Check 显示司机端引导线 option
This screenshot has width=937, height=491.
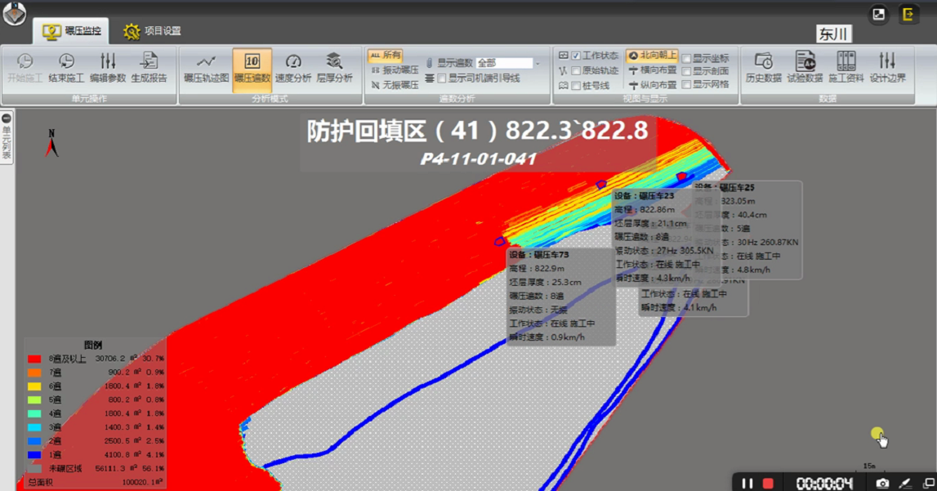pos(442,79)
